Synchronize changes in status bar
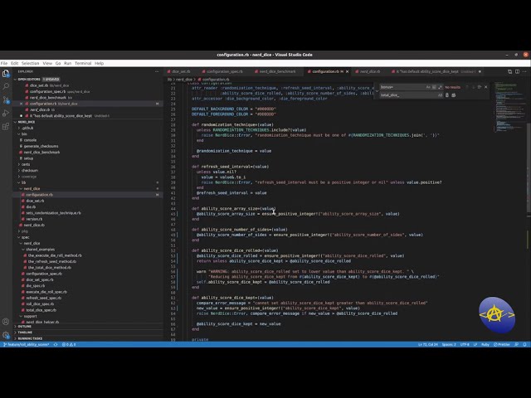The height and width of the screenshot is (398, 531). [56, 344]
